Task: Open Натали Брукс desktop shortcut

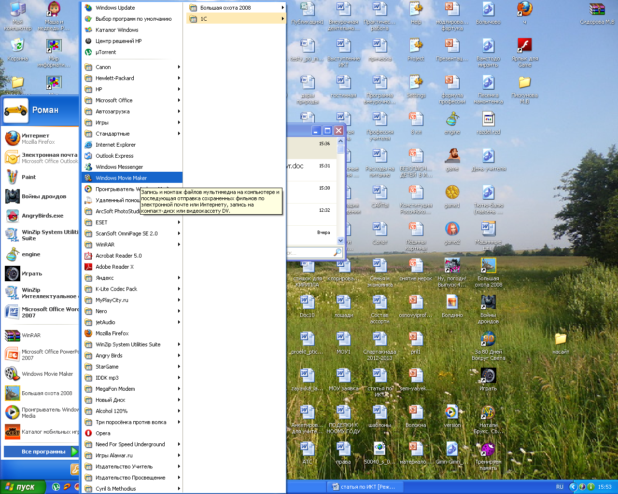Action: (488, 419)
